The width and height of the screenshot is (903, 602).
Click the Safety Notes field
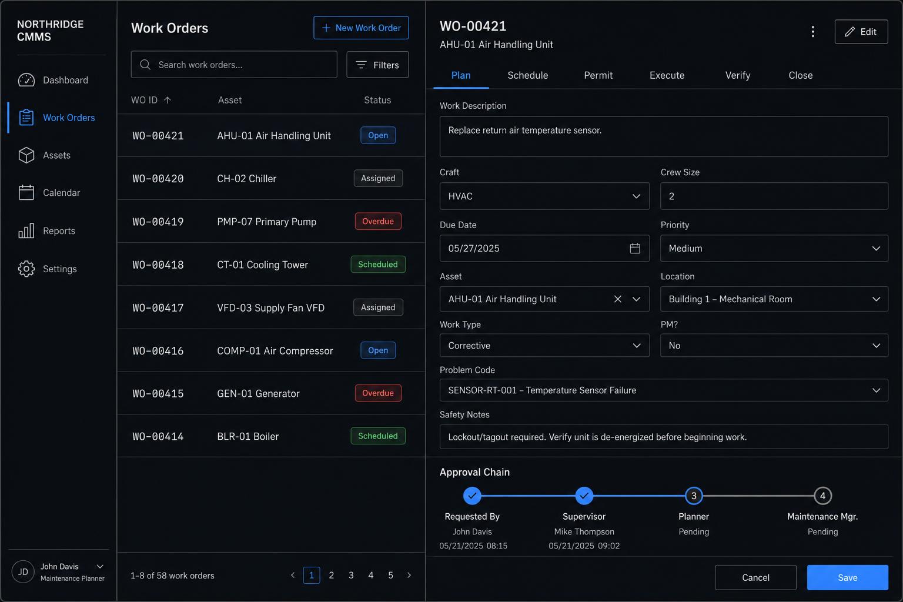[664, 437]
